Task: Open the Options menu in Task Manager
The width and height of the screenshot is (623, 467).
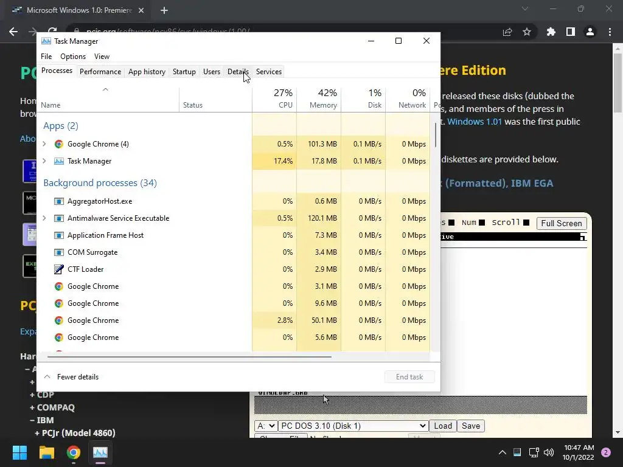Action: (73, 57)
